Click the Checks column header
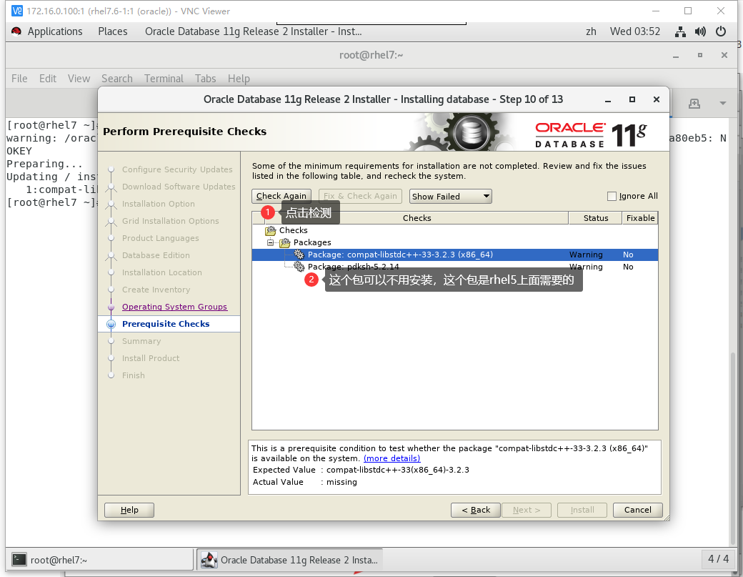Viewport: 743px width, 577px height. [x=417, y=218]
